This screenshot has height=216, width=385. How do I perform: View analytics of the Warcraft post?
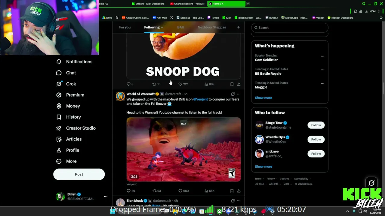pyautogui.click(x=209, y=191)
